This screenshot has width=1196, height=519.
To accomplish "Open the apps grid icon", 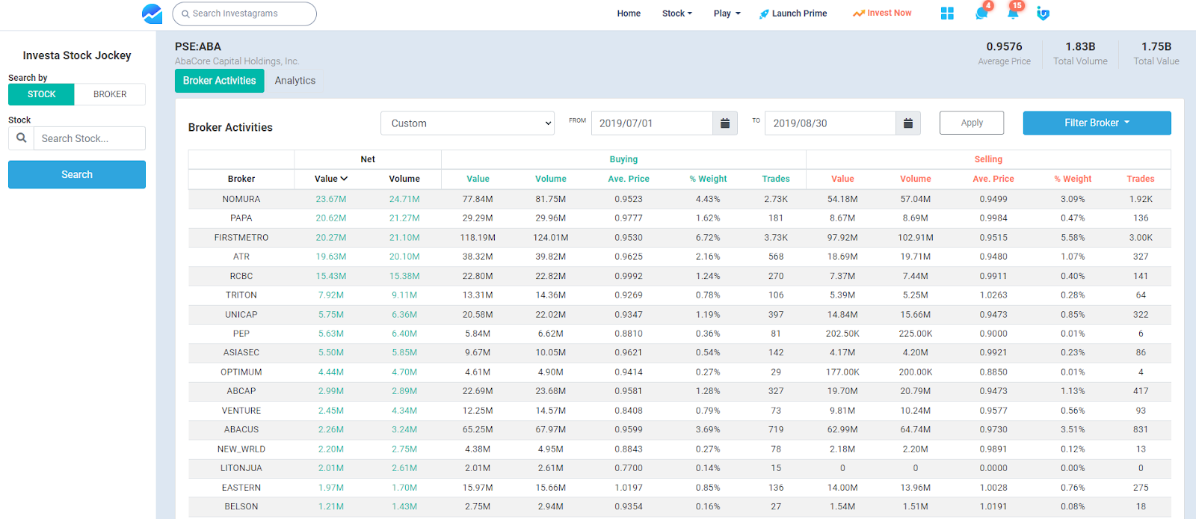I will pyautogui.click(x=947, y=13).
